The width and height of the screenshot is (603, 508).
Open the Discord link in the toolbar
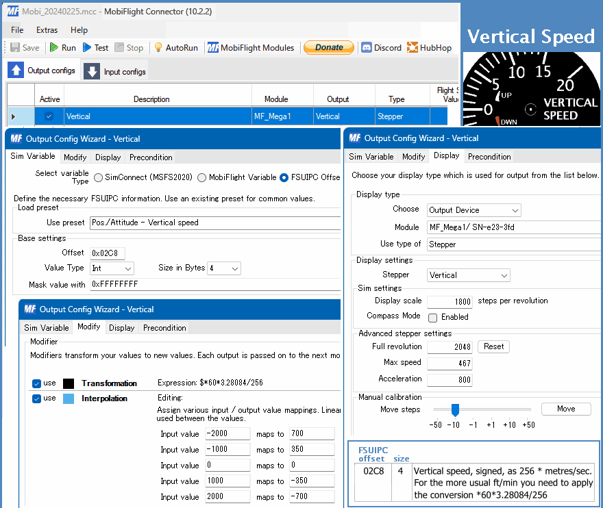pyautogui.click(x=381, y=48)
